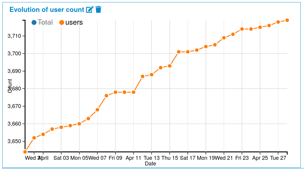Pick the data point above Wed 07

coord(97,110)
